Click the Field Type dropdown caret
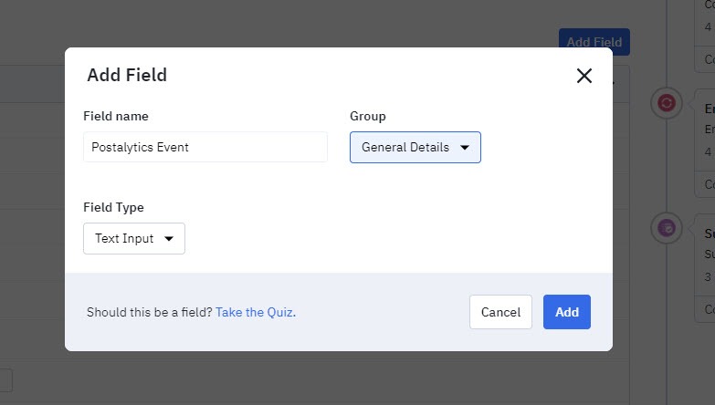The height and width of the screenshot is (405, 715). pos(169,239)
